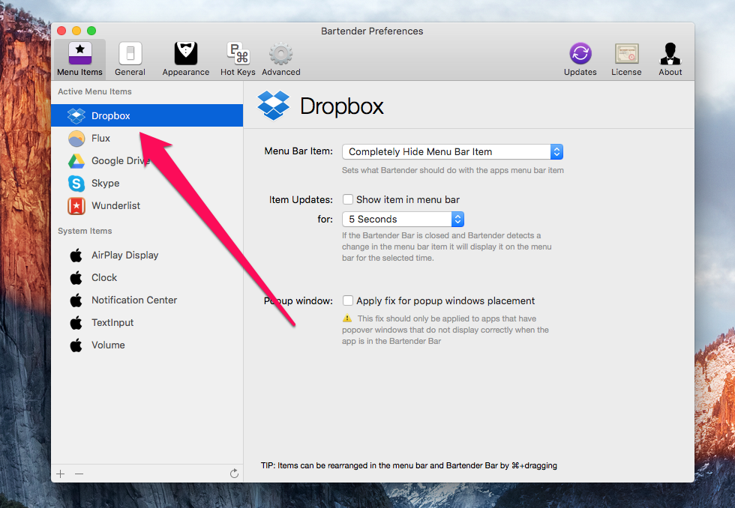Click Apple icon beside Clock
This screenshot has height=508, width=735.
pos(76,278)
